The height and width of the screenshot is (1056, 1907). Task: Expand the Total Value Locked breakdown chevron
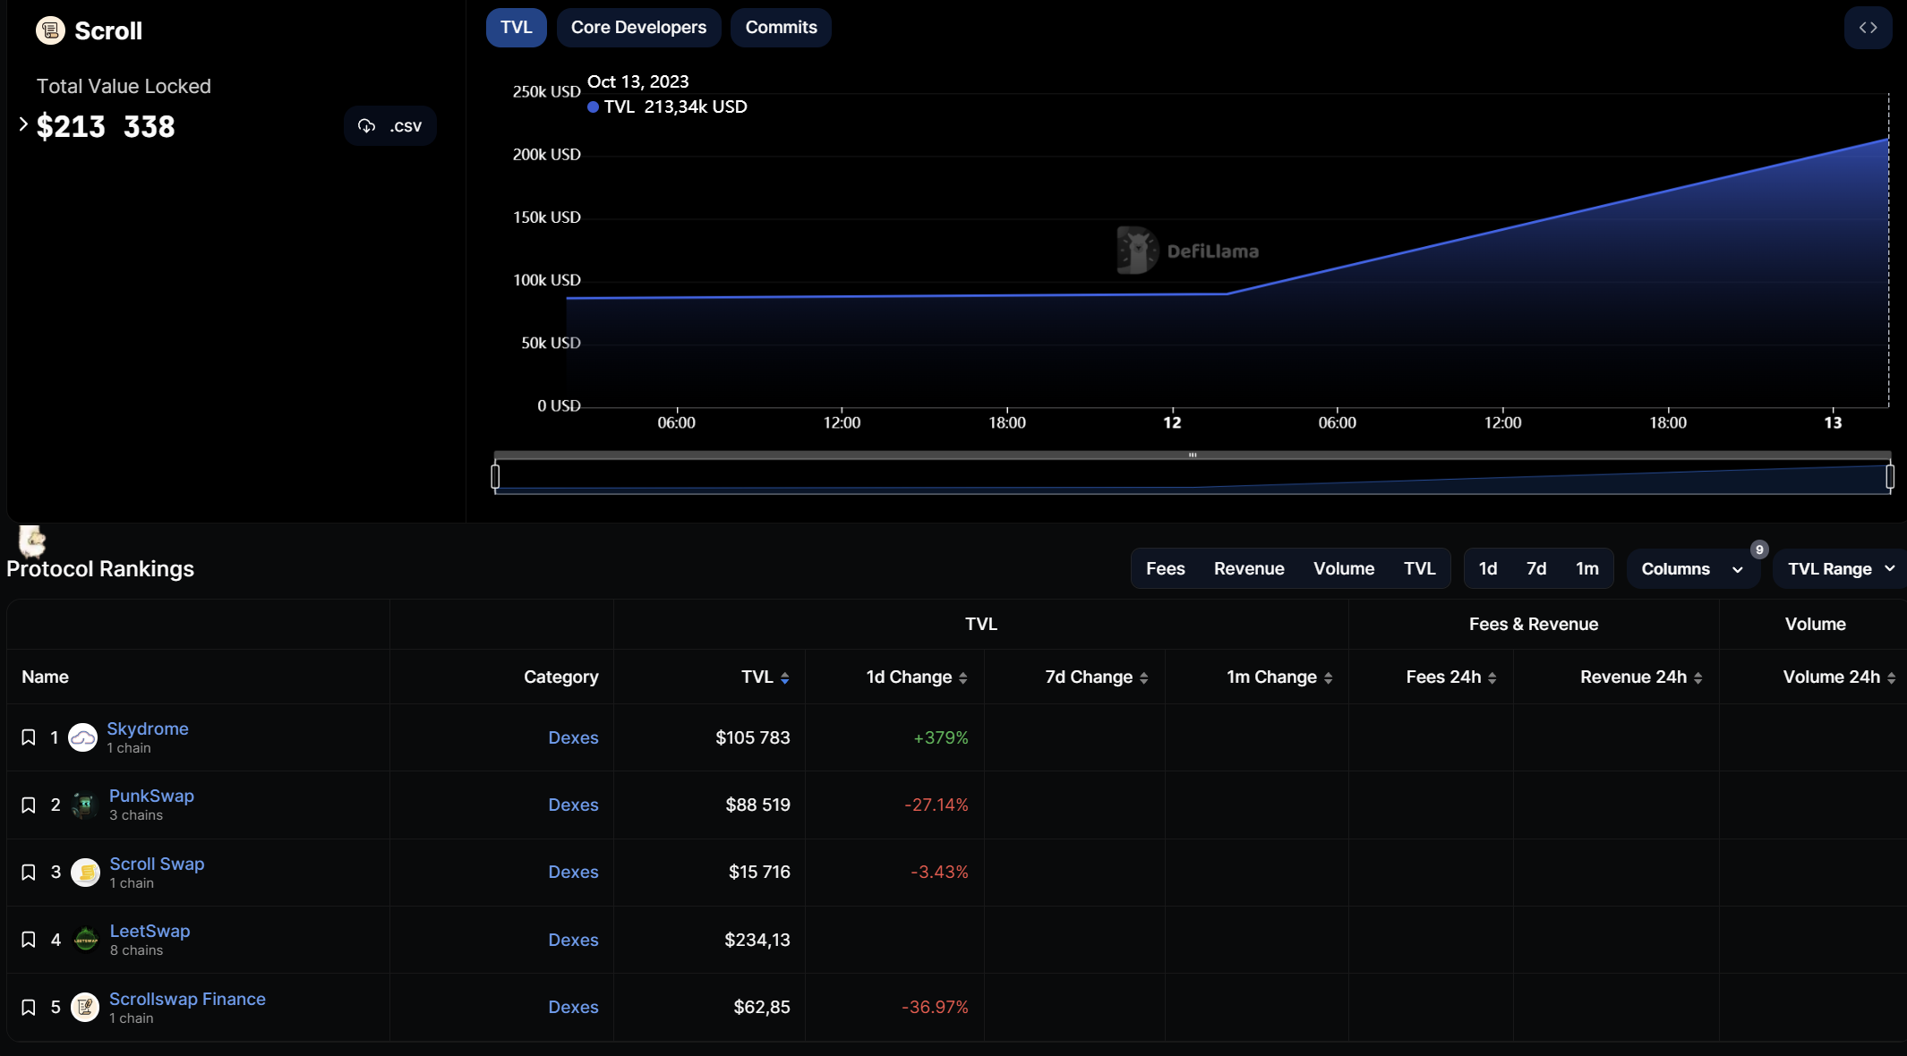(x=23, y=124)
